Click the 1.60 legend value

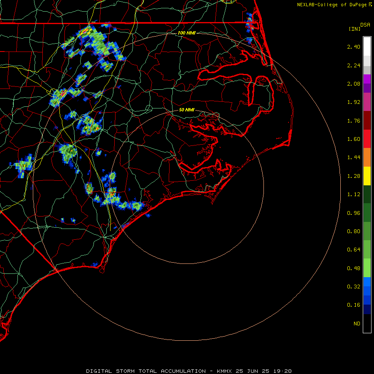(x=354, y=139)
